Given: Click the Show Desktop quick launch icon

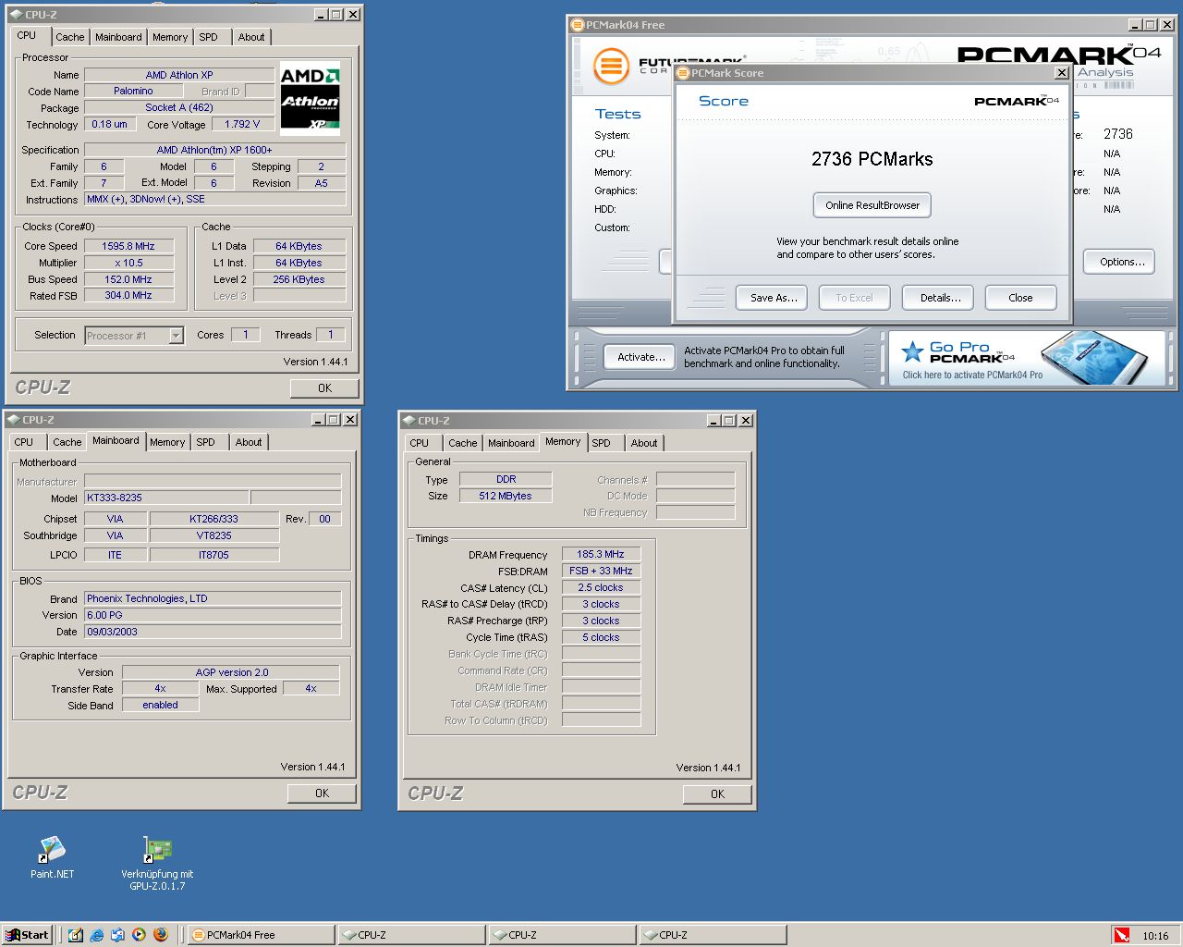Looking at the screenshot, I should (76, 935).
